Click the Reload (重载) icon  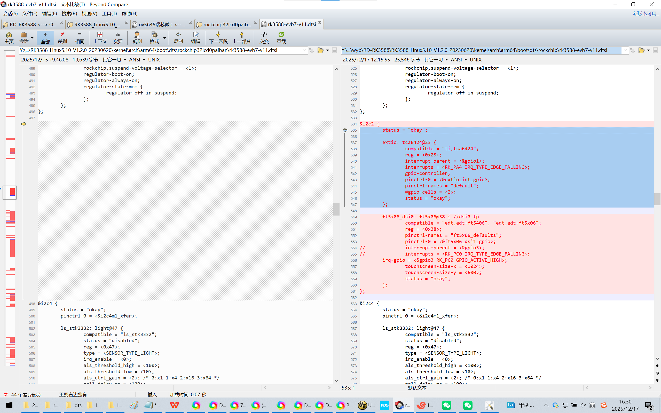pyautogui.click(x=281, y=37)
